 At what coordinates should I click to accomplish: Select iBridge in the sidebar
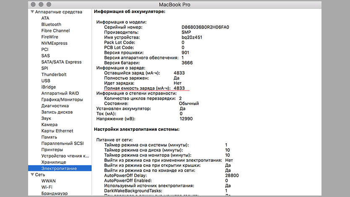[x=49, y=87]
